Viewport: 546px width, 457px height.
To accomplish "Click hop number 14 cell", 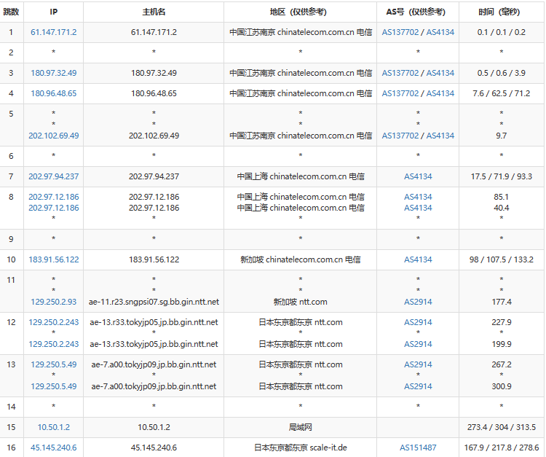I will point(11,407).
